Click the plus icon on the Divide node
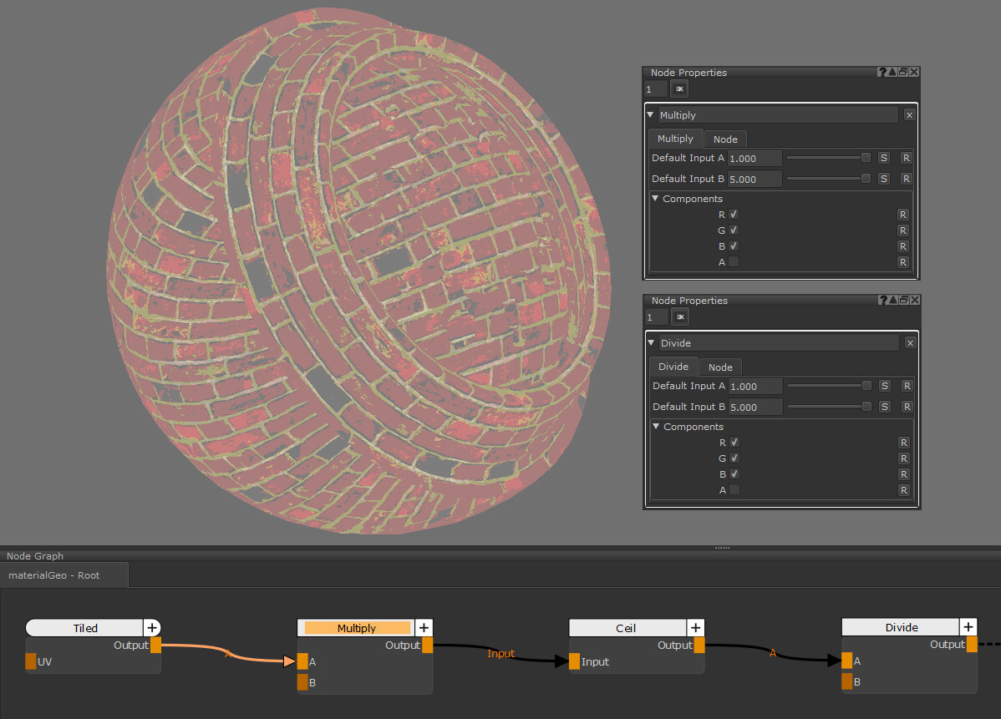 (x=968, y=627)
